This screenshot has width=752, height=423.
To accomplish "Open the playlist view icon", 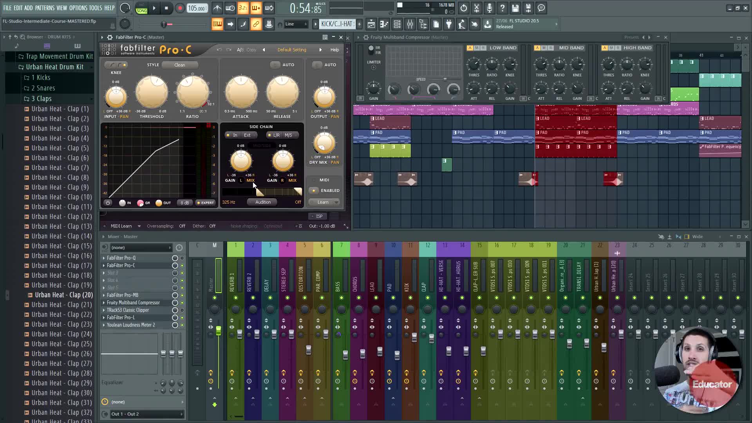I will pos(371,24).
